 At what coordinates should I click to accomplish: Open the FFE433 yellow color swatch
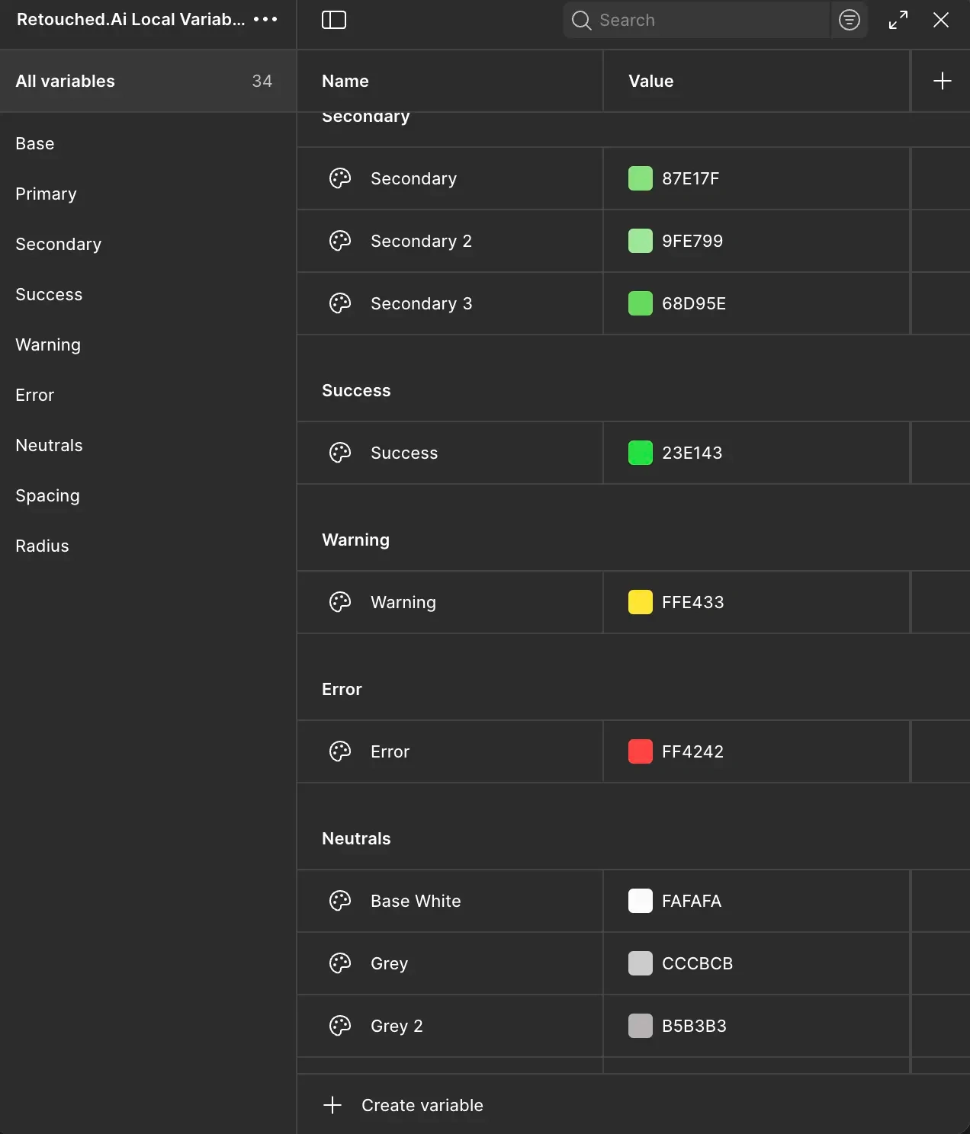pos(641,602)
